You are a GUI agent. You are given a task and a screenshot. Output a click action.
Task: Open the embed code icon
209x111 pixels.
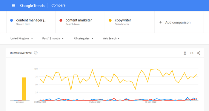[192, 53]
